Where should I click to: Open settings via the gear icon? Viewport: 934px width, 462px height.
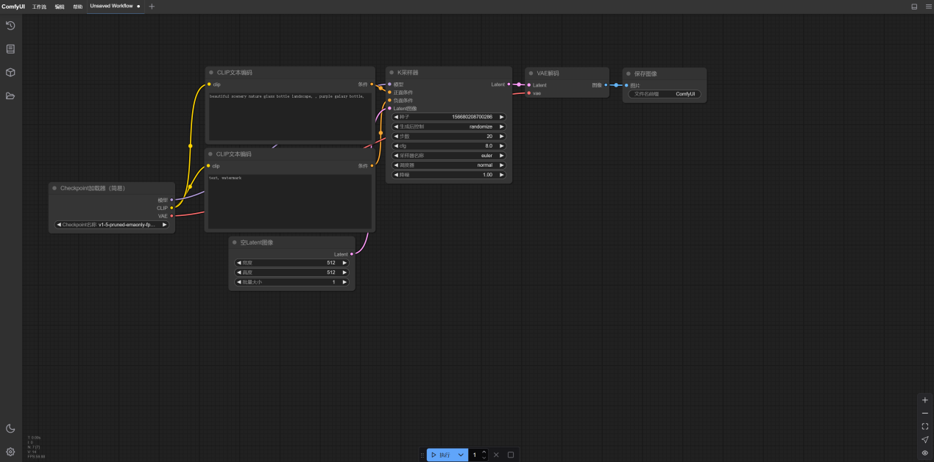10,452
